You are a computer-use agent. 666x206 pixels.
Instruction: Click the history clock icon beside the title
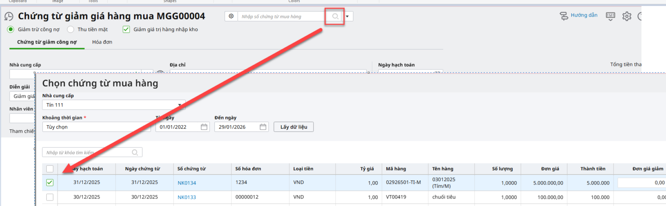coord(9,17)
